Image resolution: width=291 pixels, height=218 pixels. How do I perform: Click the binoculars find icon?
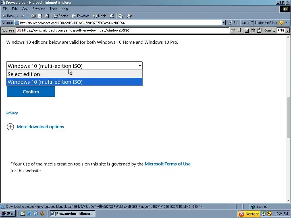tap(253, 30)
